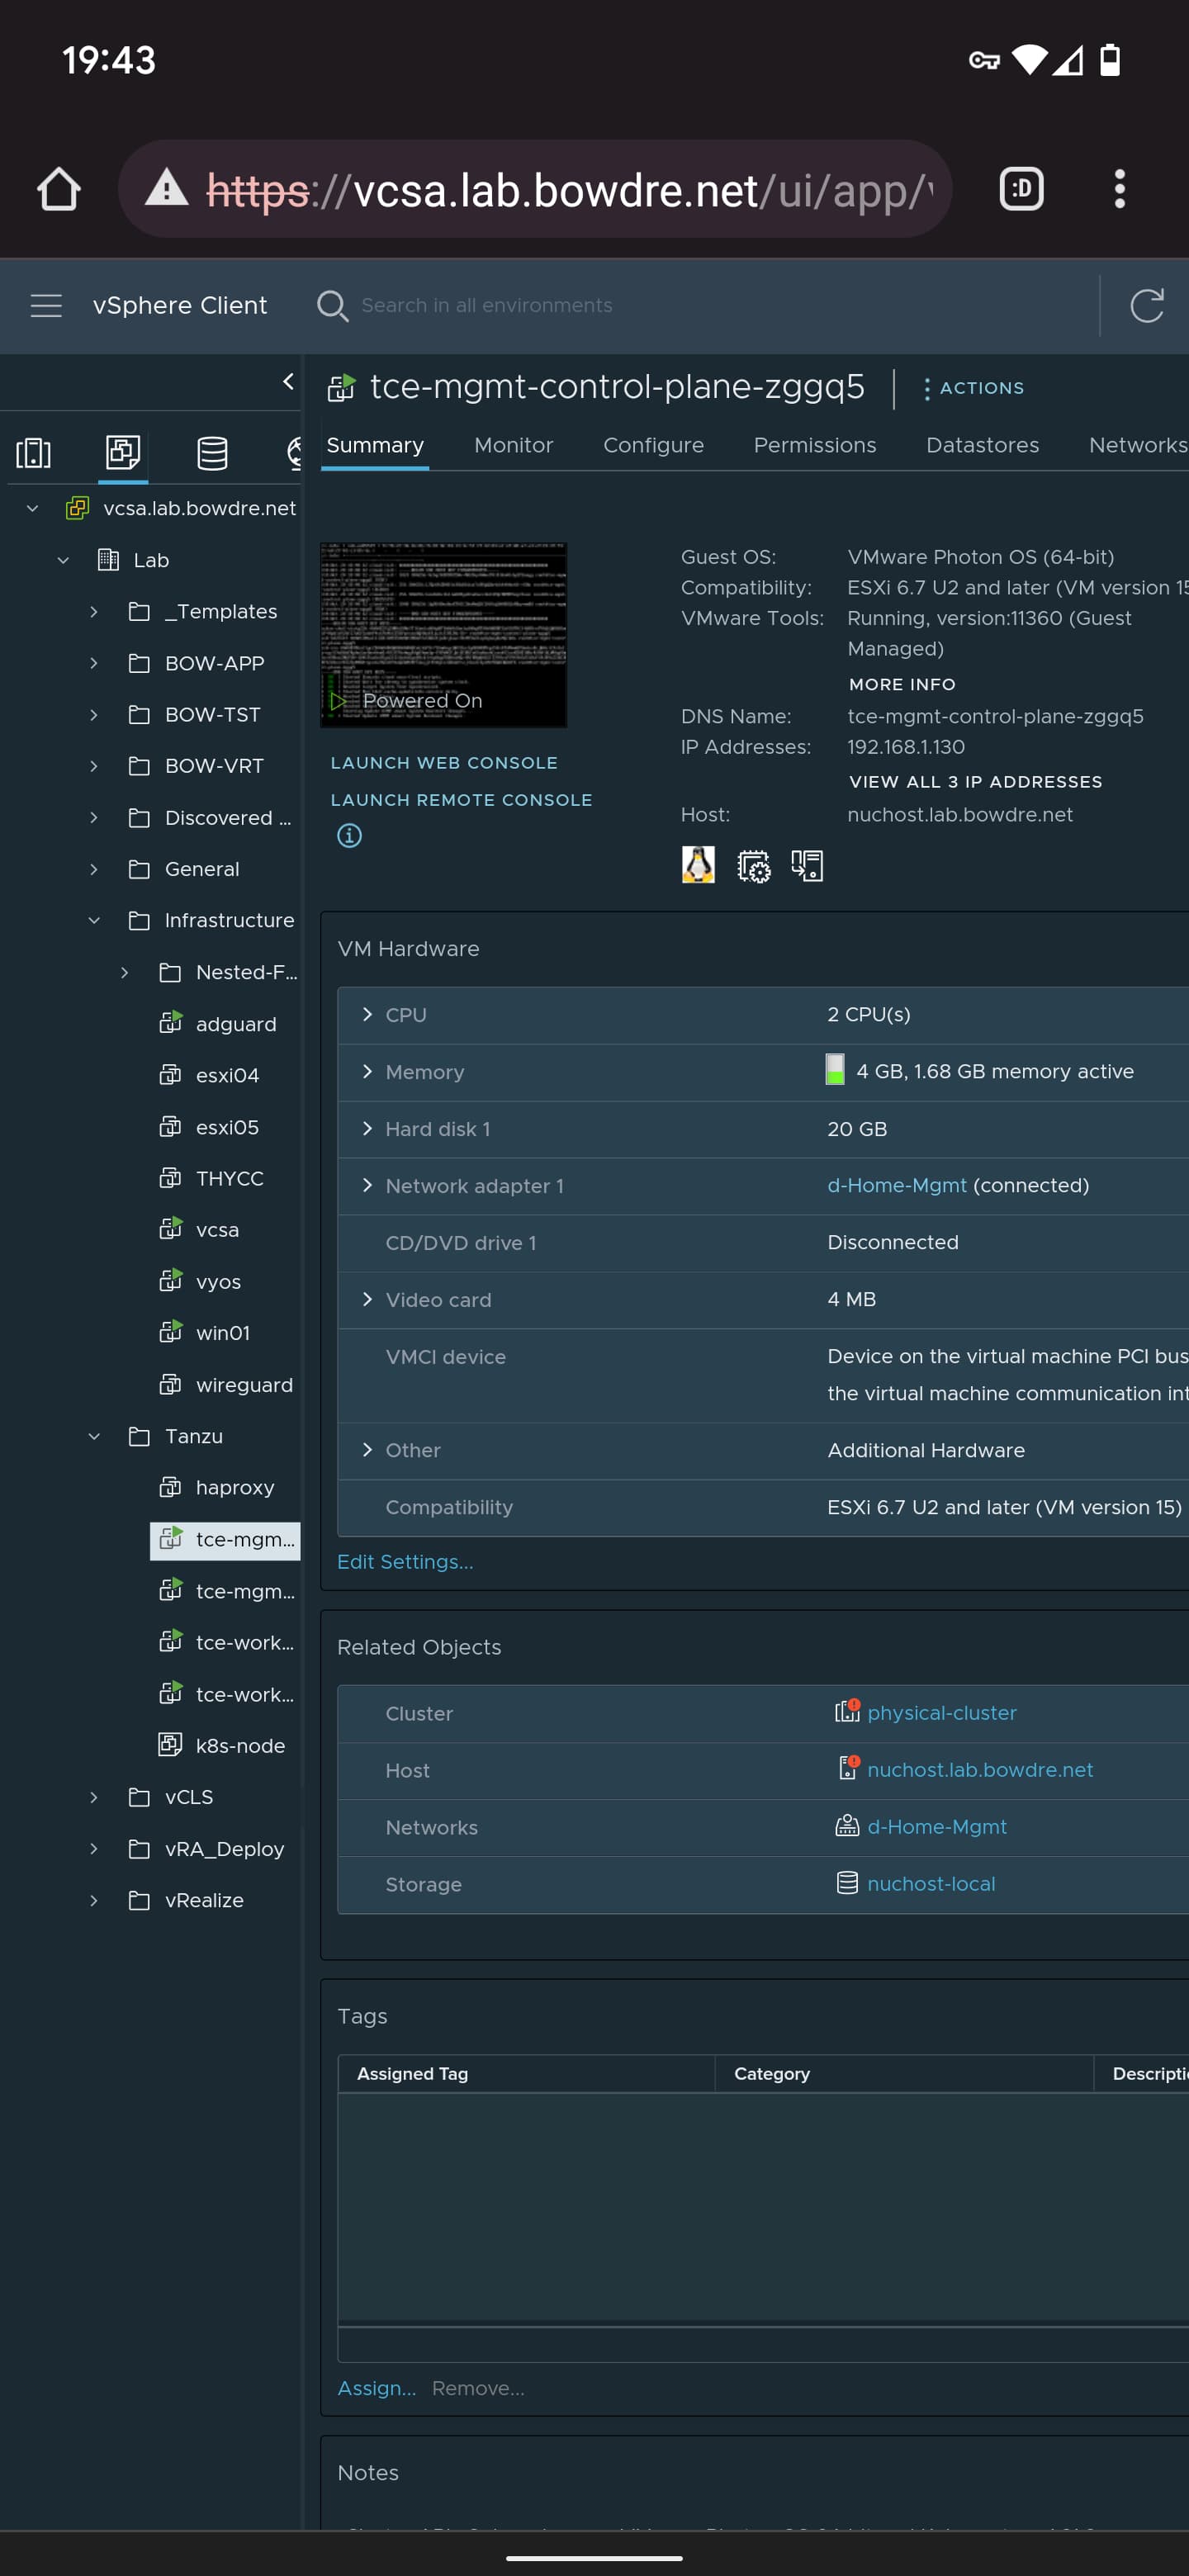Click the memory usage bar indicator

tap(834, 1070)
